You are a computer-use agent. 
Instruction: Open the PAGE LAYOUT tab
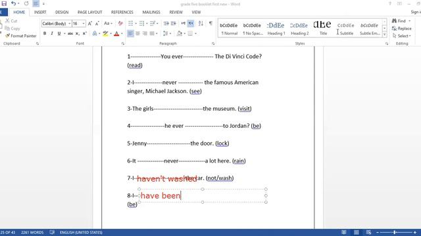pos(89,12)
